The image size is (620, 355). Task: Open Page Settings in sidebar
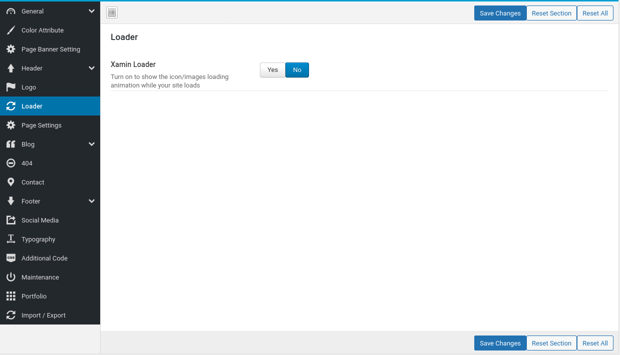[x=50, y=125]
